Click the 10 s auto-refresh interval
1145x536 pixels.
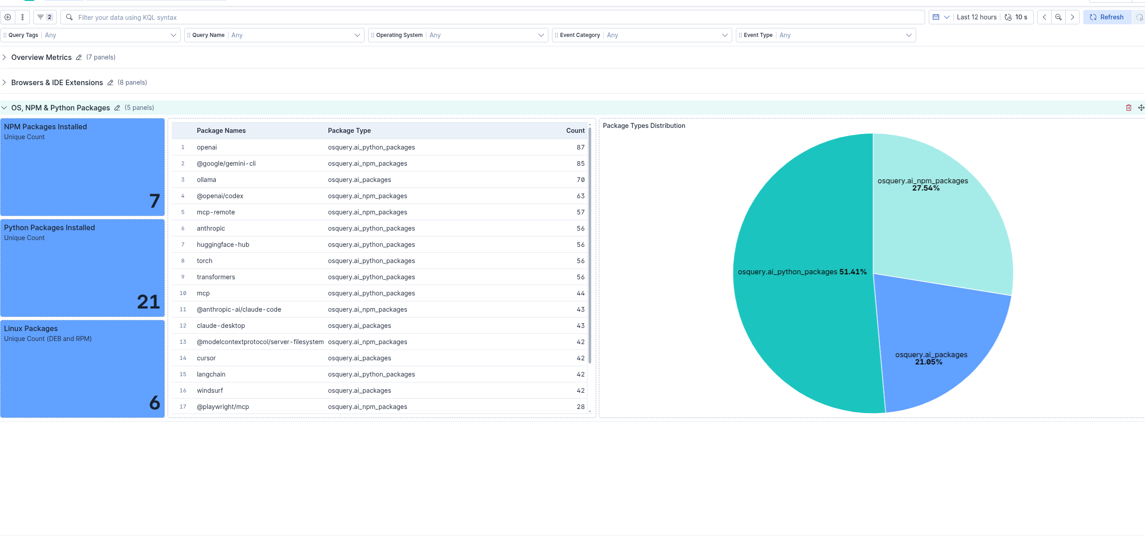(x=1016, y=17)
